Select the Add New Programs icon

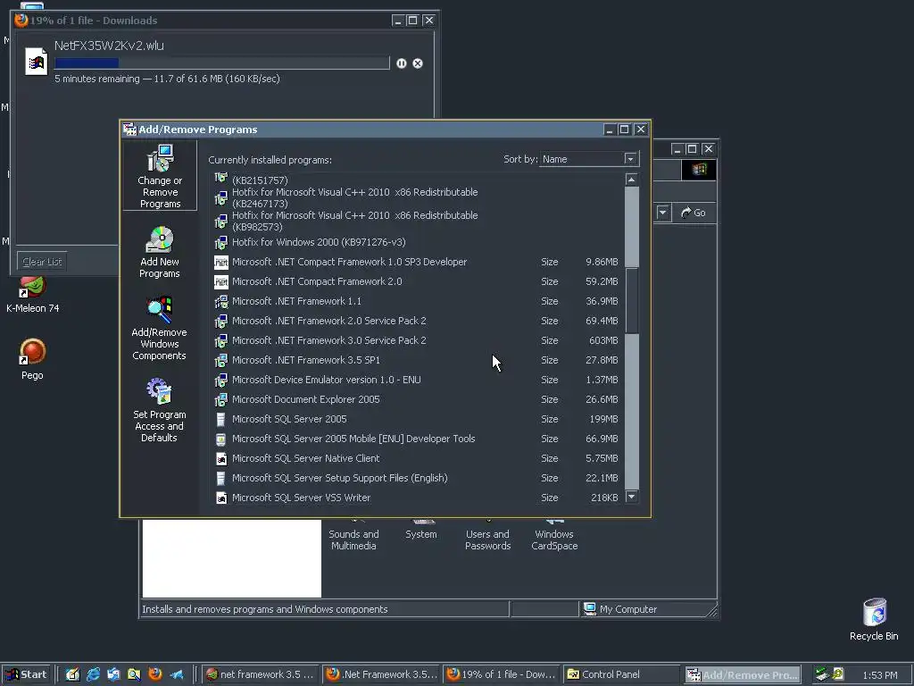click(159, 239)
